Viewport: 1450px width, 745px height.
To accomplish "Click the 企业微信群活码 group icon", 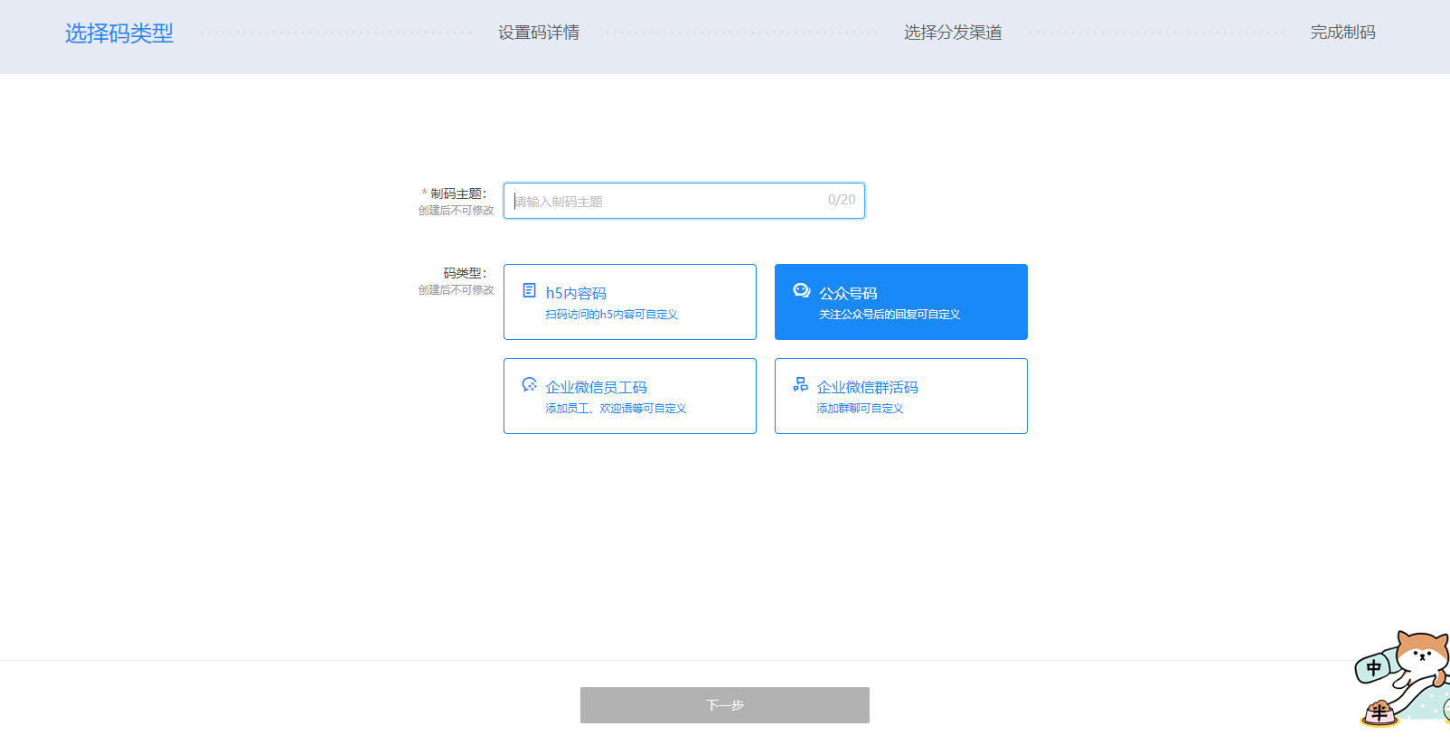I will click(x=801, y=384).
